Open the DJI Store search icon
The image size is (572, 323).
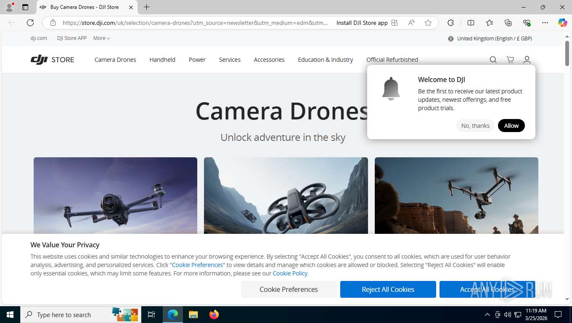click(x=493, y=60)
